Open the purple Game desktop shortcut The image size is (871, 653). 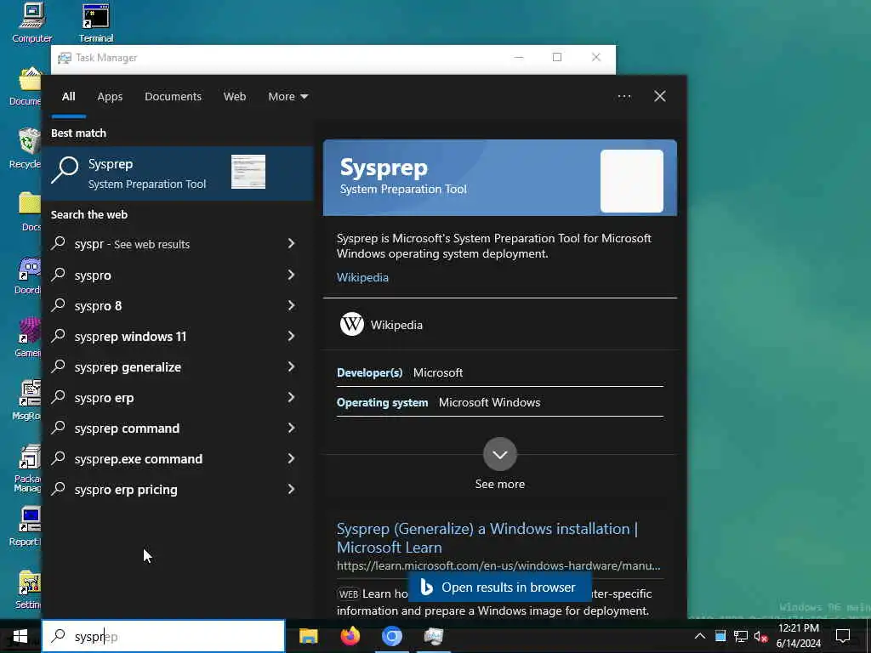coord(28,336)
